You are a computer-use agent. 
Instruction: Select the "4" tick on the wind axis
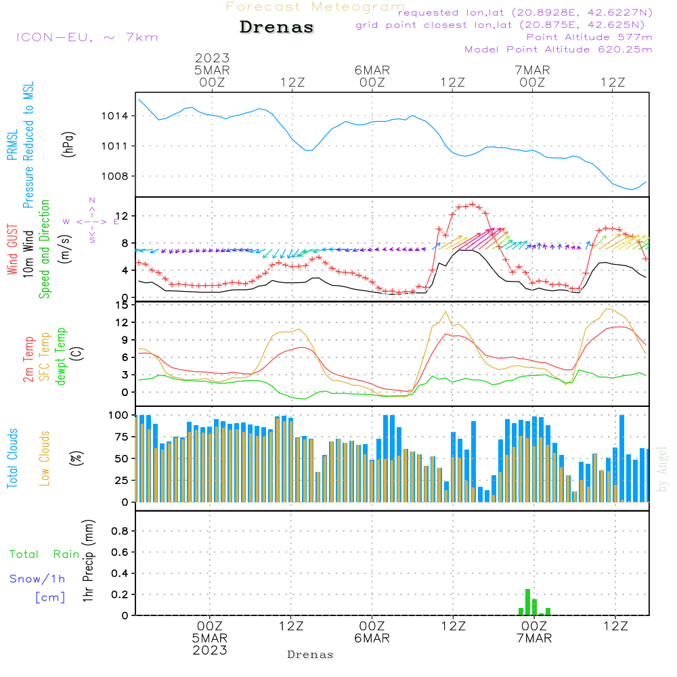point(125,271)
